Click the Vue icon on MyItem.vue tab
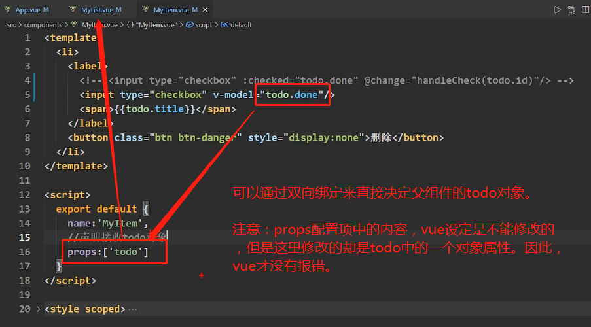This screenshot has width=591, height=327. point(146,9)
